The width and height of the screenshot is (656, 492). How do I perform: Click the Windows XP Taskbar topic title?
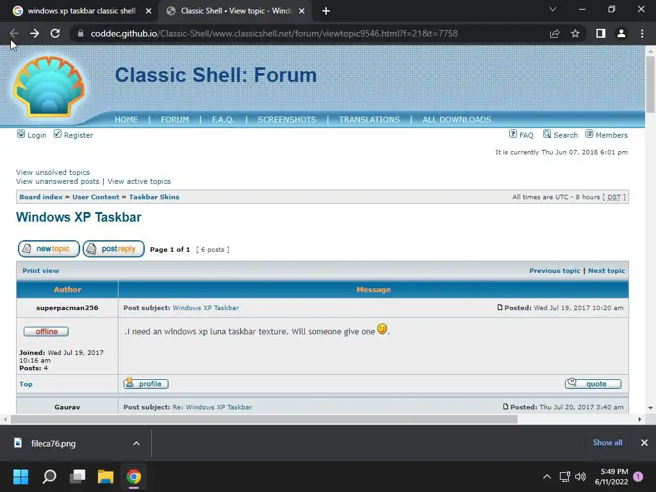[x=79, y=217]
